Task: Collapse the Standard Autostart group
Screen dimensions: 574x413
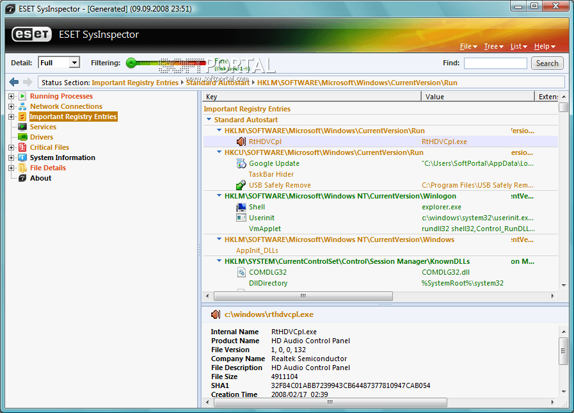Action: pyautogui.click(x=209, y=120)
